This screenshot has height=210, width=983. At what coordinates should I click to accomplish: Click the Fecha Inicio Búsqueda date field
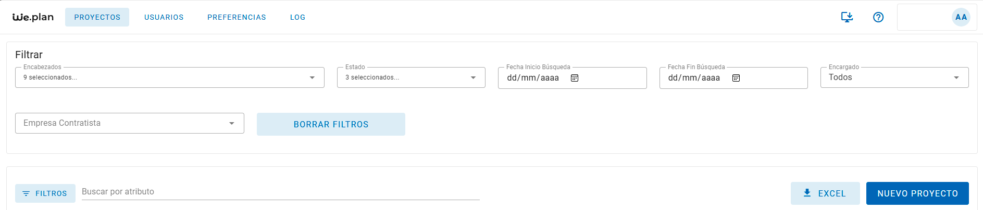(x=572, y=78)
